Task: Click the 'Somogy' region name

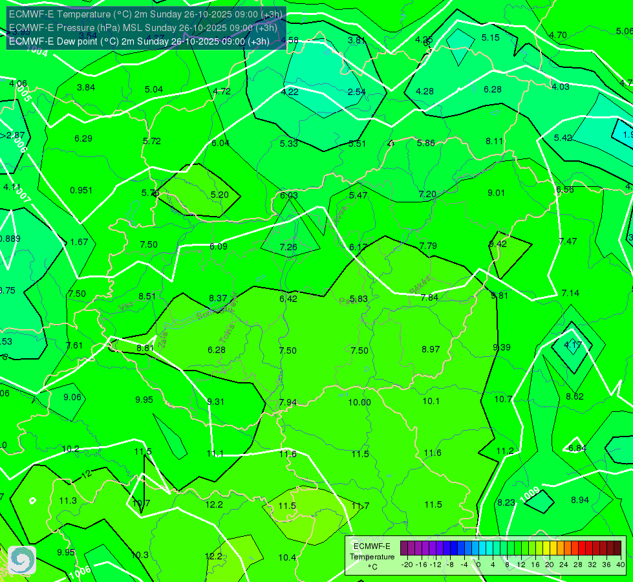Action: coord(211,312)
